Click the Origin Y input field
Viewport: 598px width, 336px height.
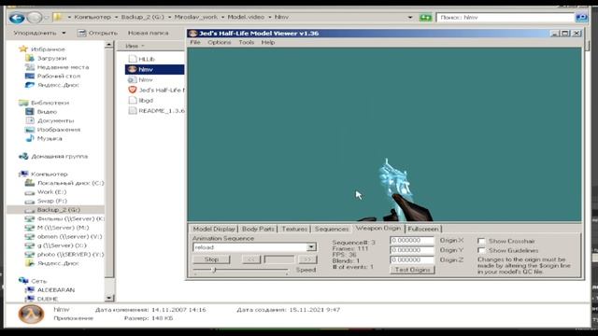(x=412, y=250)
